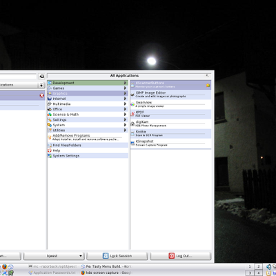Expand the Utilities submenu arrow
The width and height of the screenshot is (276, 276).
(125, 130)
